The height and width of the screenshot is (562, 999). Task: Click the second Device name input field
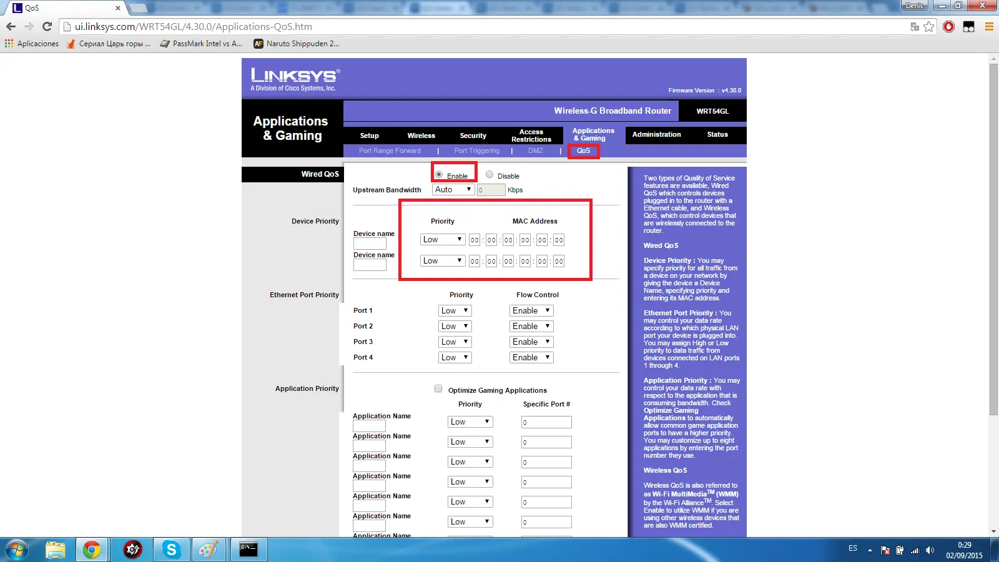tap(370, 265)
